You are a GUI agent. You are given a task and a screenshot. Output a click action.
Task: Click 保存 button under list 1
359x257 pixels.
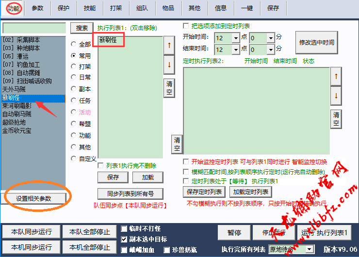(113, 177)
